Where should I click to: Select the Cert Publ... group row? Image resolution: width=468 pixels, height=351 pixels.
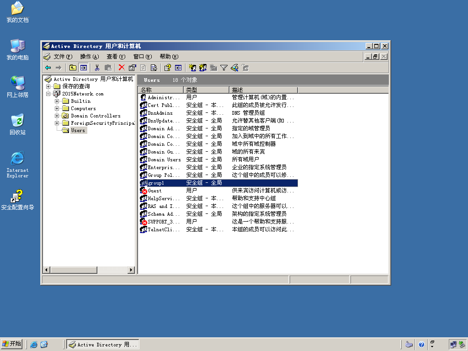tap(218, 105)
